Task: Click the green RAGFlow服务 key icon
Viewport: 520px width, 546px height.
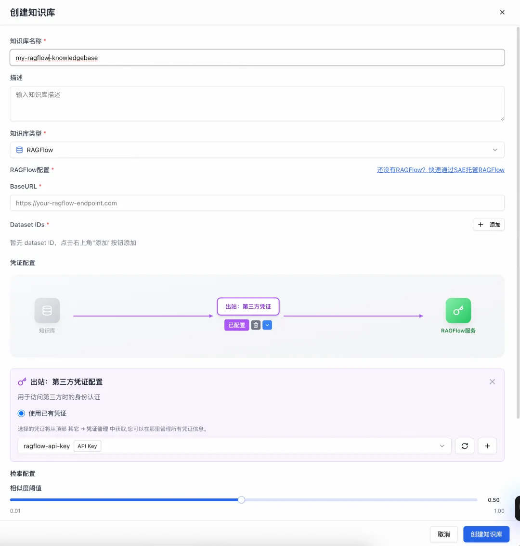Action: pyautogui.click(x=458, y=310)
